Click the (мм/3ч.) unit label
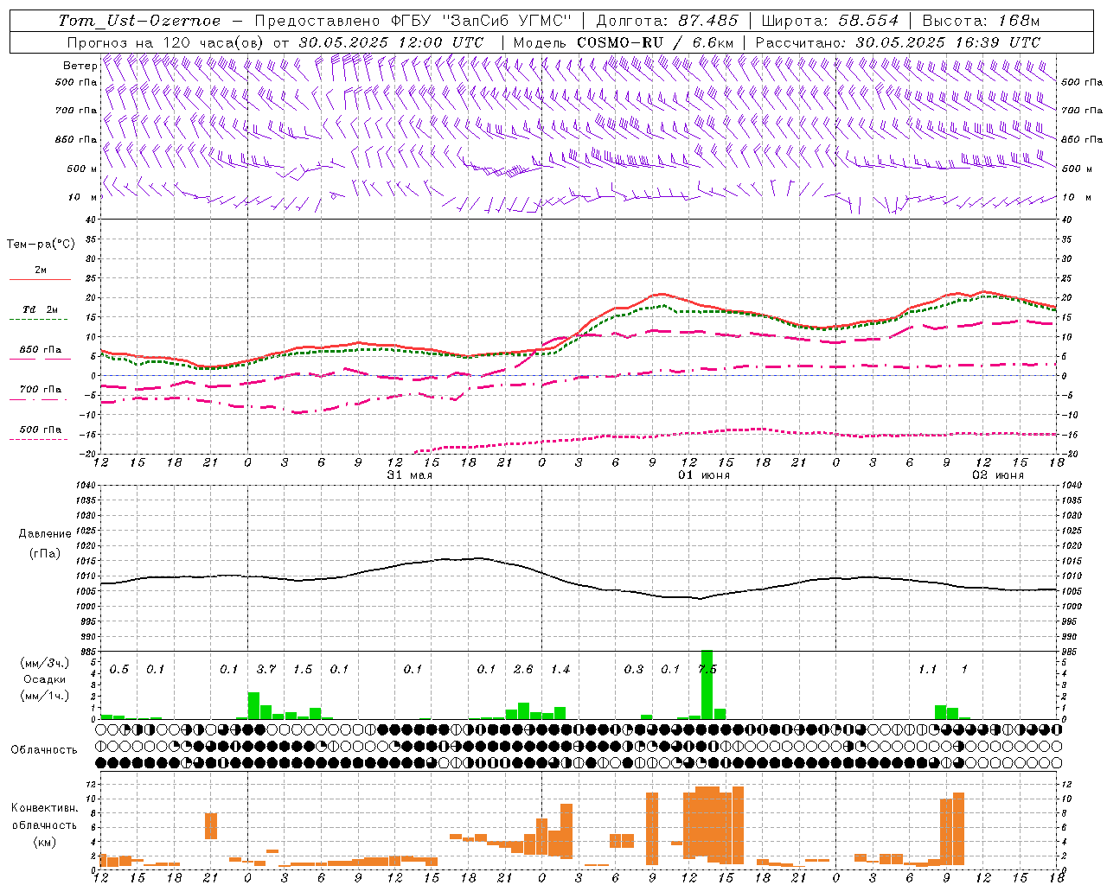This screenshot has height=885, width=1107. coord(45,663)
